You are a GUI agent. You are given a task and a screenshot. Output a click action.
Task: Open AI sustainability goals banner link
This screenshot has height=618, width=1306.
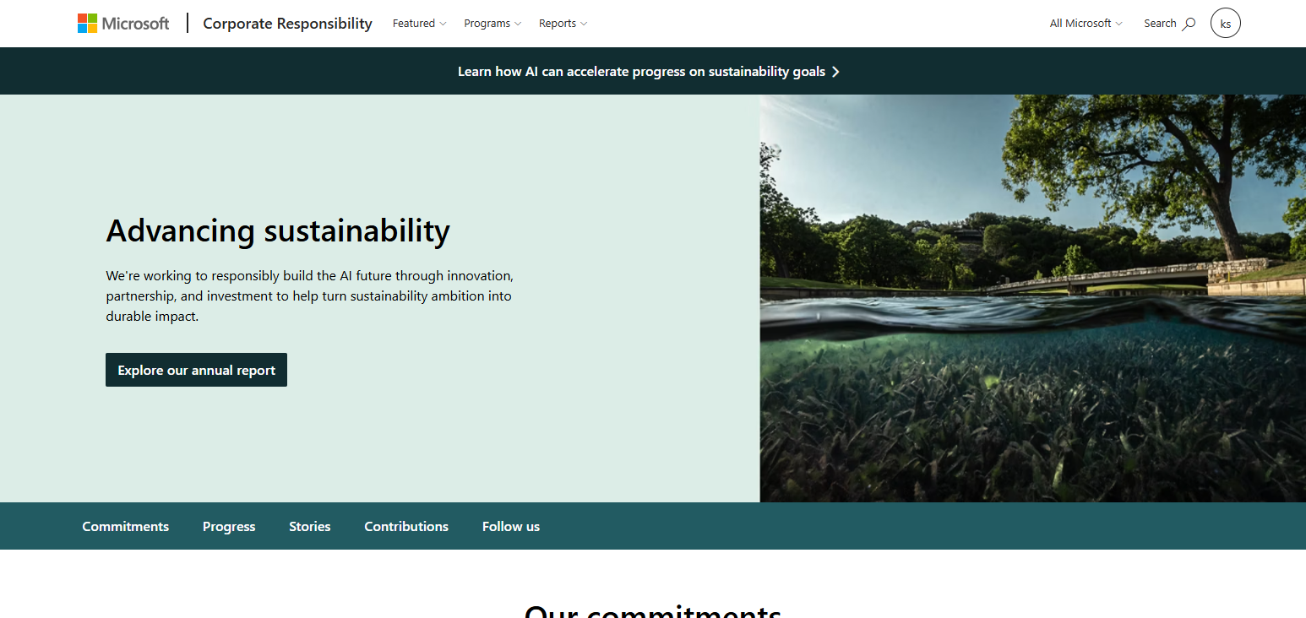[x=649, y=72]
